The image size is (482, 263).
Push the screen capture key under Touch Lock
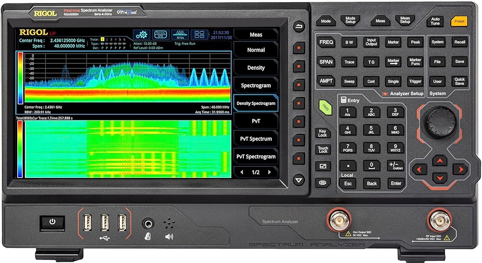(x=323, y=166)
